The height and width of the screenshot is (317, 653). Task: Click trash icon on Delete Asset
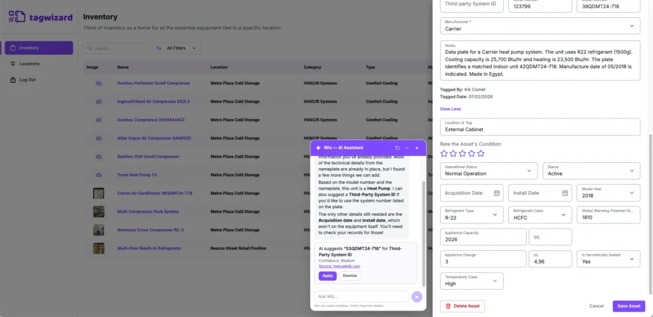[448, 306]
